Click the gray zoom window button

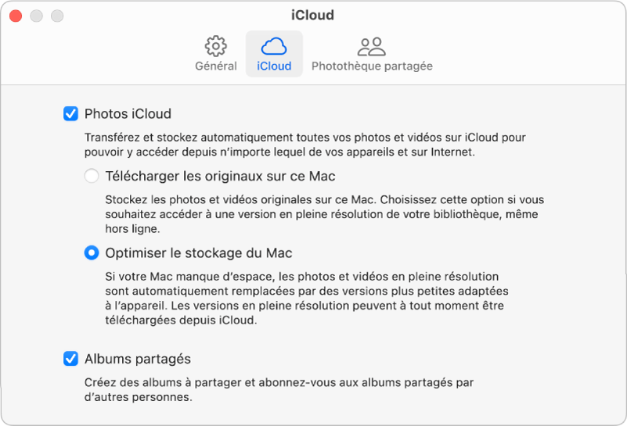(x=56, y=16)
